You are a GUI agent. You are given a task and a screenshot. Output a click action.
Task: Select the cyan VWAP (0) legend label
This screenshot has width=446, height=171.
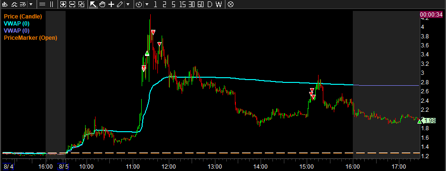(x=17, y=24)
